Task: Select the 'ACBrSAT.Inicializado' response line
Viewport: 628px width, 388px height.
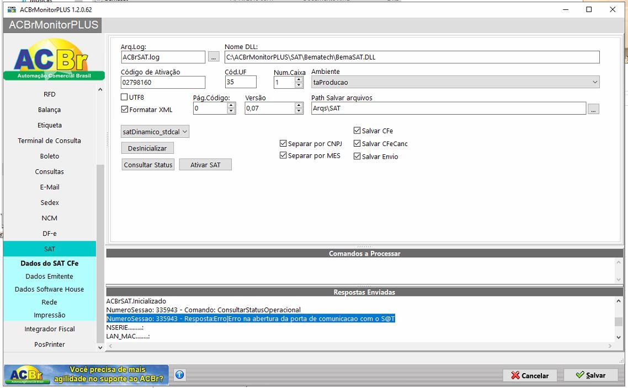Action: (136, 301)
